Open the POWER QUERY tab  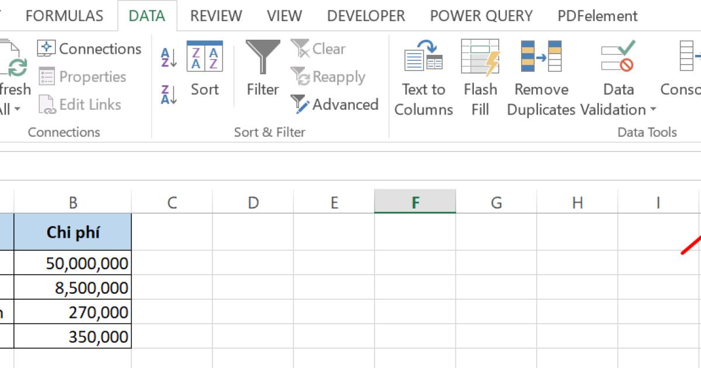[x=480, y=16]
